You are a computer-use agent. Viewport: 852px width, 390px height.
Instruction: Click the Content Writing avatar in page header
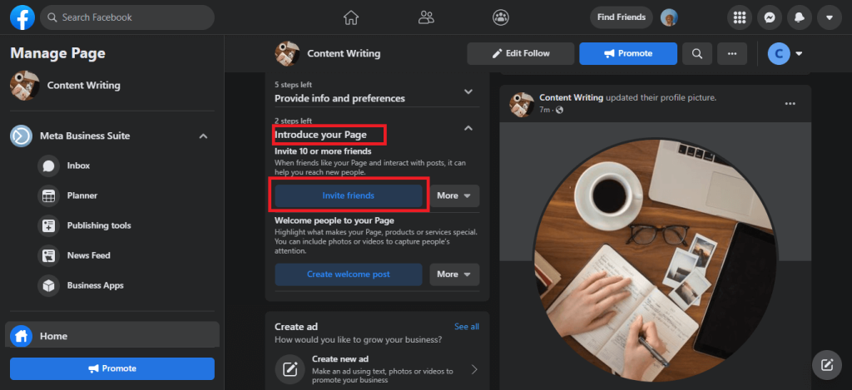click(287, 53)
